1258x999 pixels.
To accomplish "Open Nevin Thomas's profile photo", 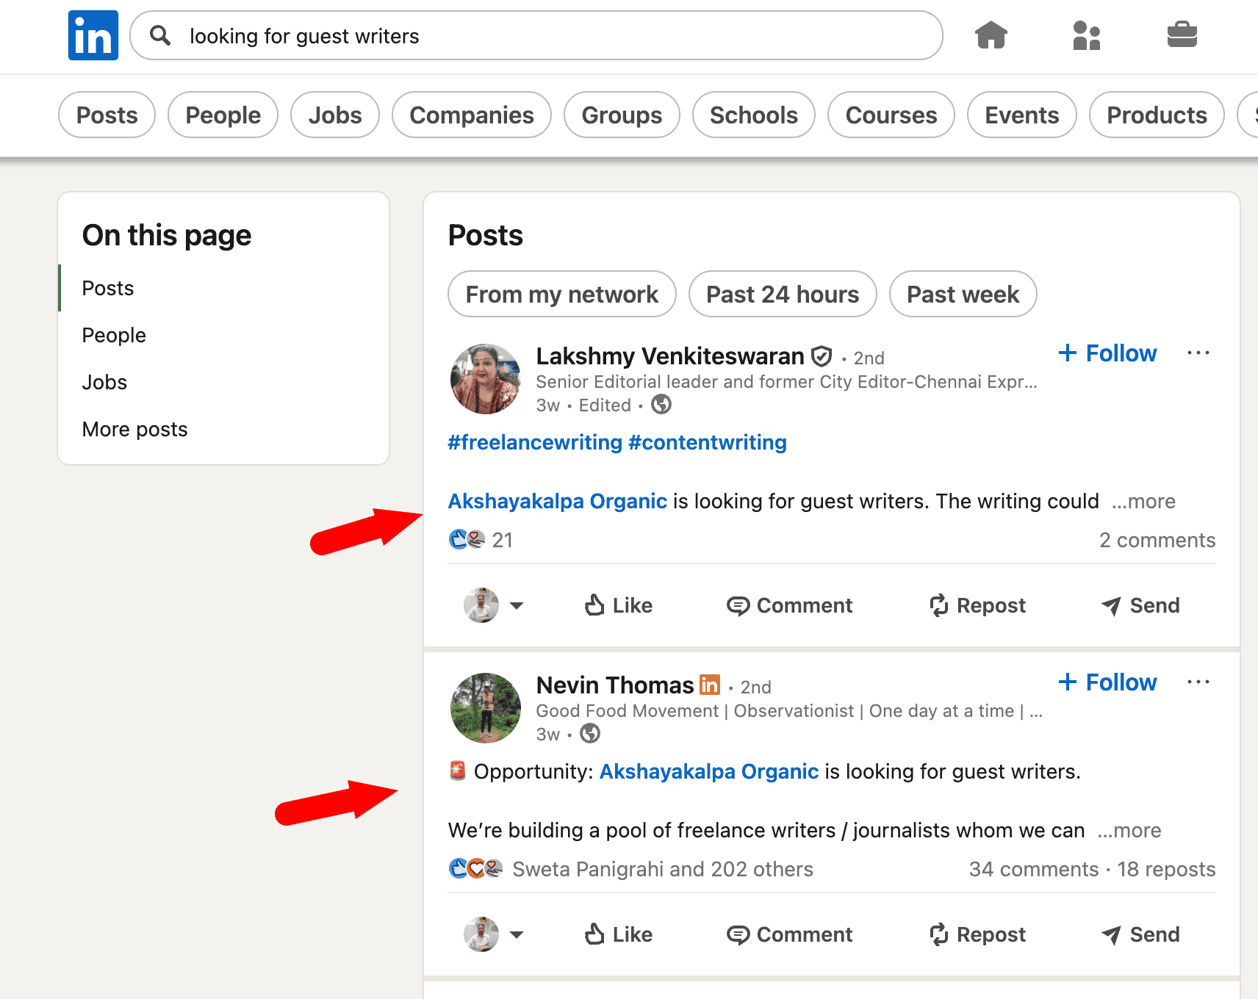I will point(485,708).
